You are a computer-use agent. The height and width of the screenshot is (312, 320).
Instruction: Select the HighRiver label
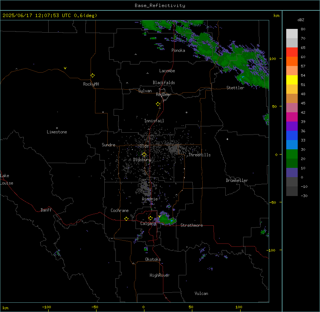160,275
